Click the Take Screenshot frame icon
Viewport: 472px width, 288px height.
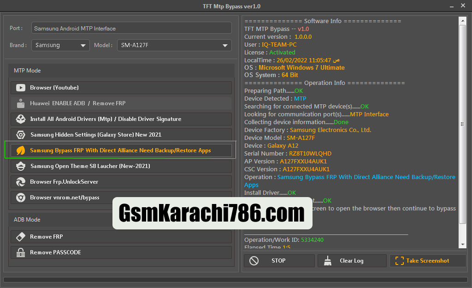pos(400,261)
